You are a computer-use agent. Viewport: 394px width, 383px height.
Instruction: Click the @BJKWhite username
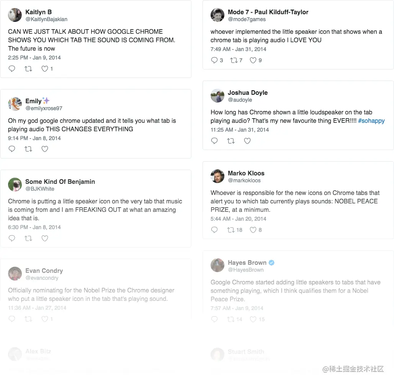[x=40, y=189]
